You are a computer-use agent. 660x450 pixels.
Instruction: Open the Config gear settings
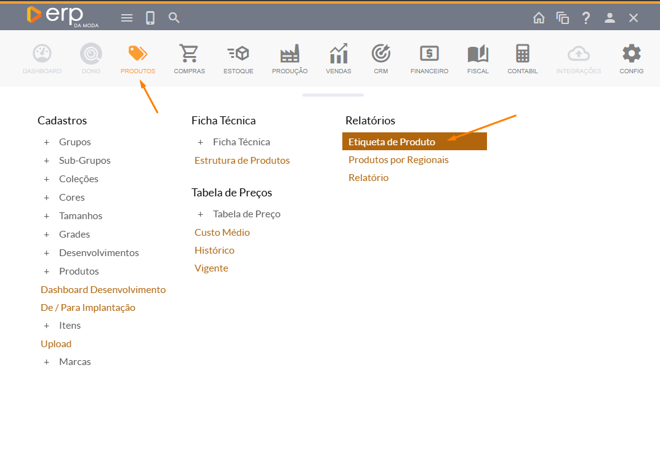(x=631, y=55)
